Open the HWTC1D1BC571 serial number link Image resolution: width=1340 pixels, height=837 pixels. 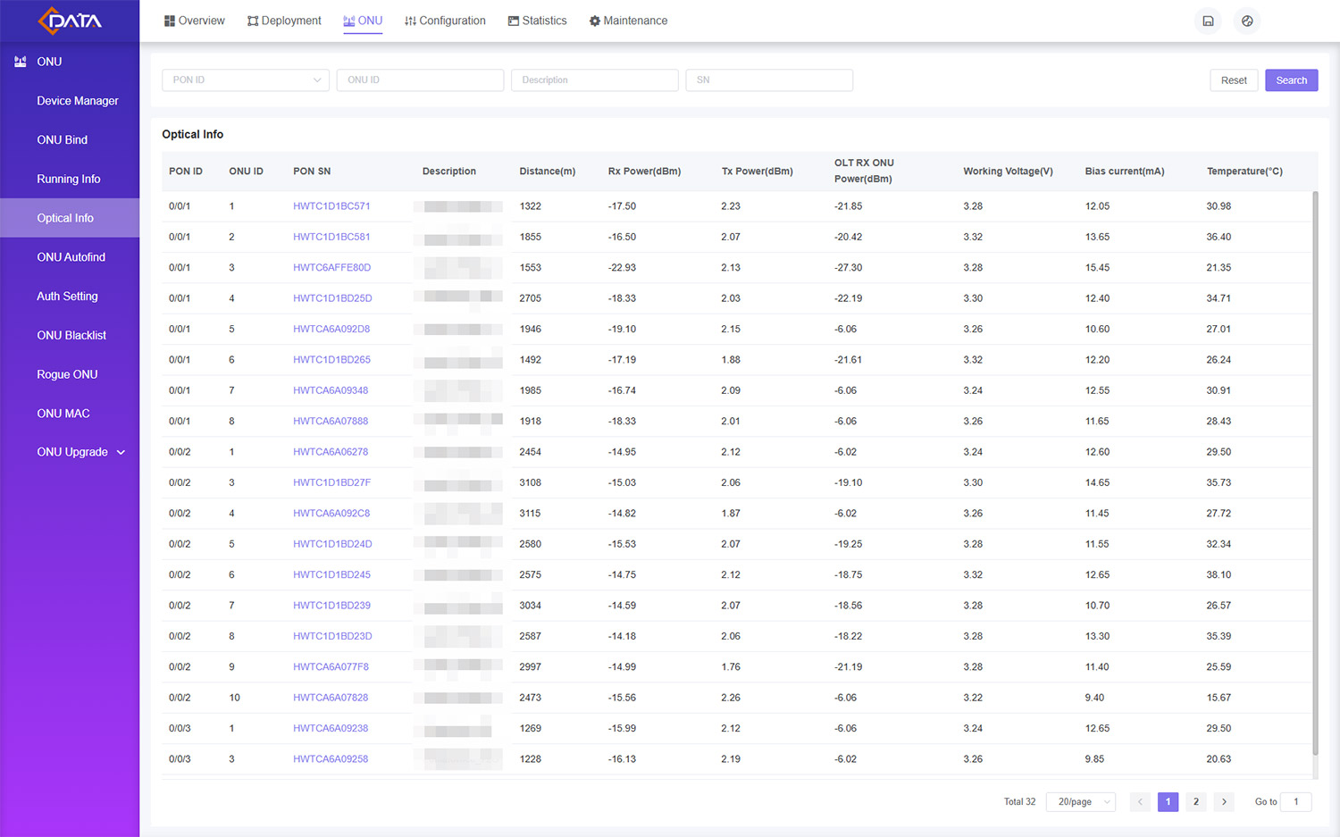331,206
